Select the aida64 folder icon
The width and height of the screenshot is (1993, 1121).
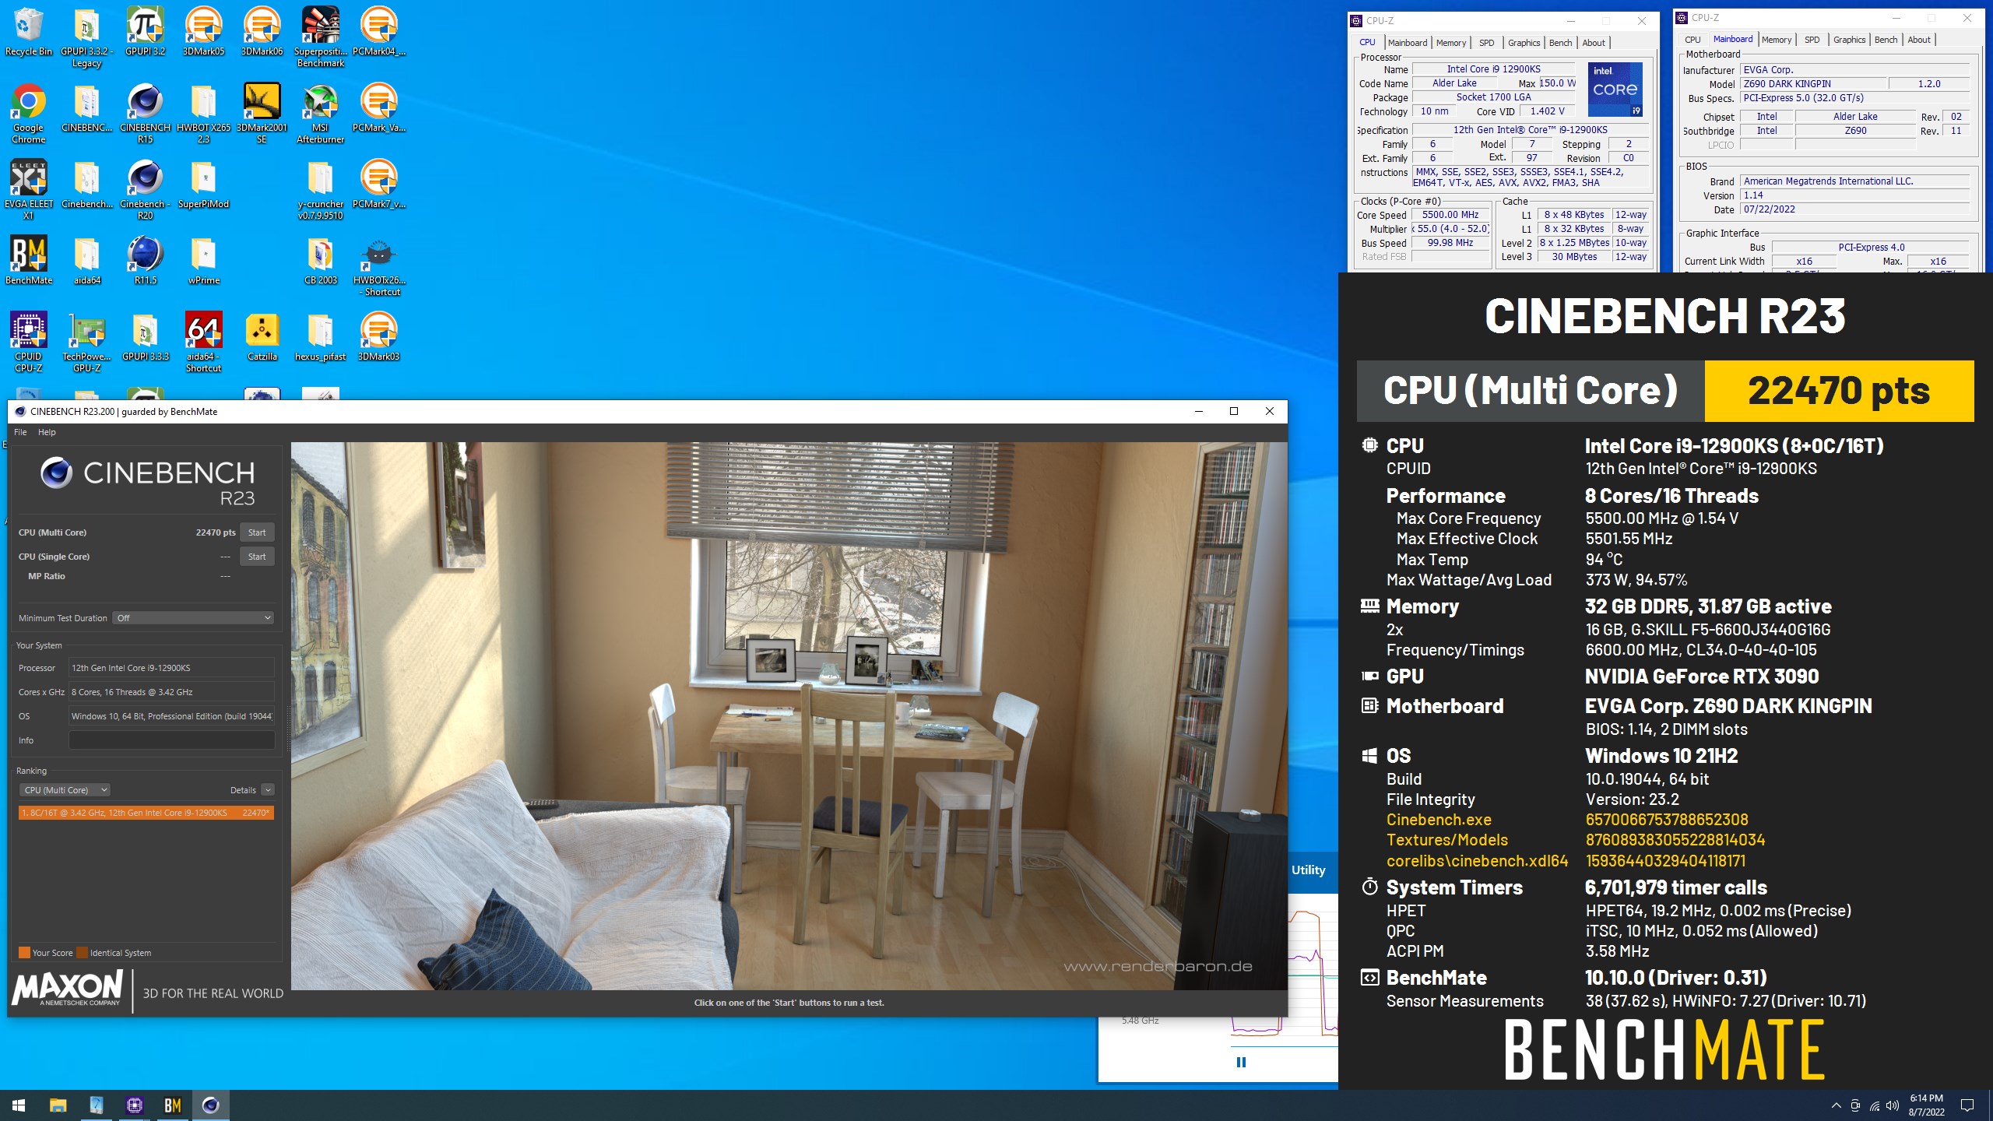[87, 261]
